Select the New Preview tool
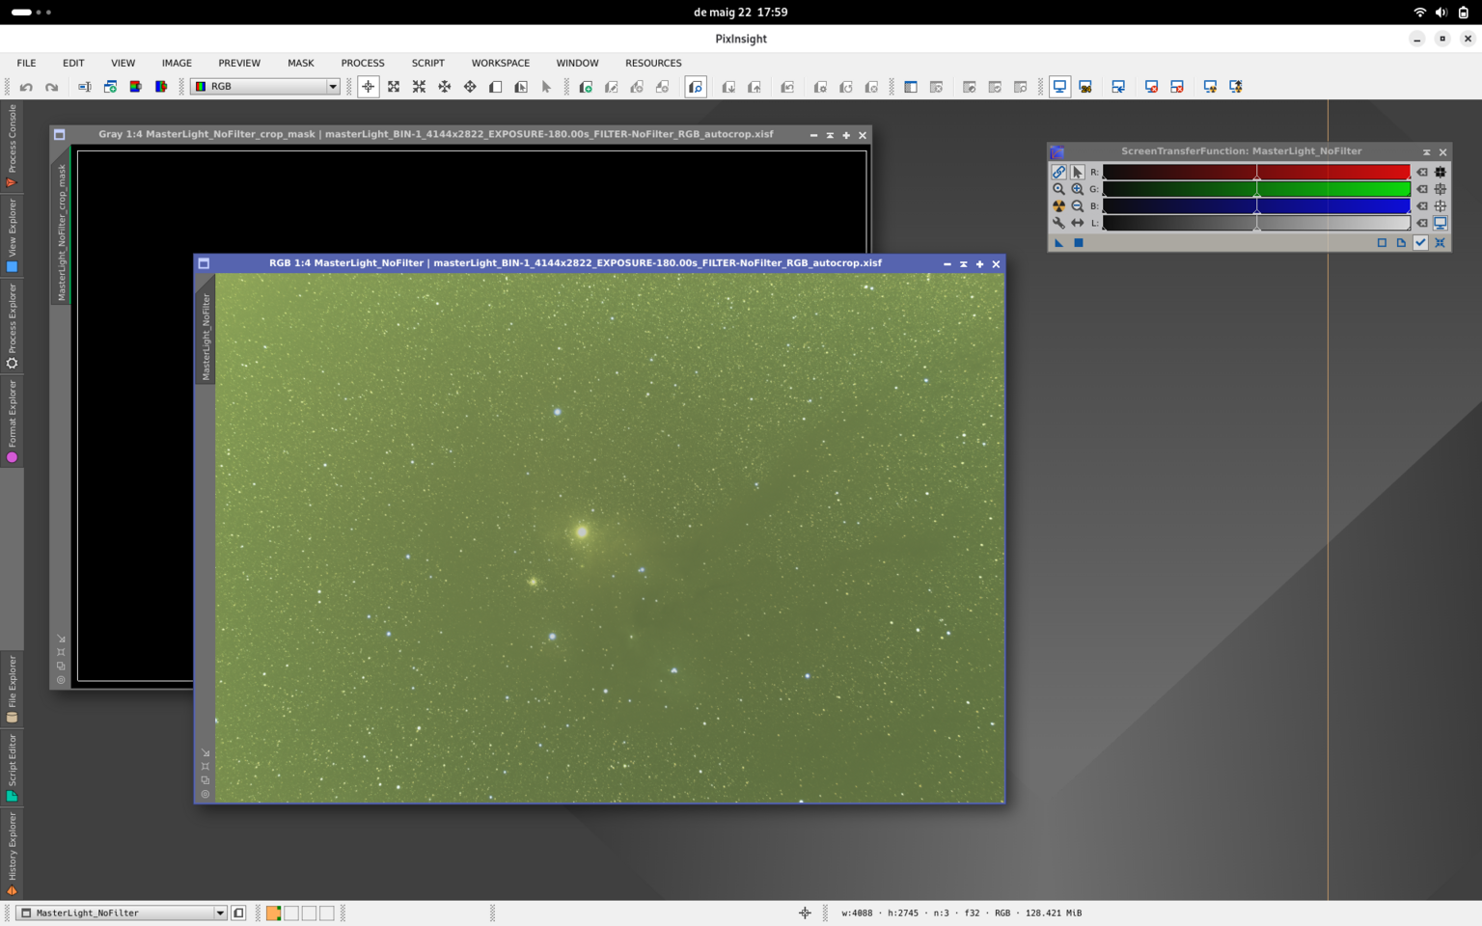This screenshot has height=926, width=1482. (x=496, y=87)
